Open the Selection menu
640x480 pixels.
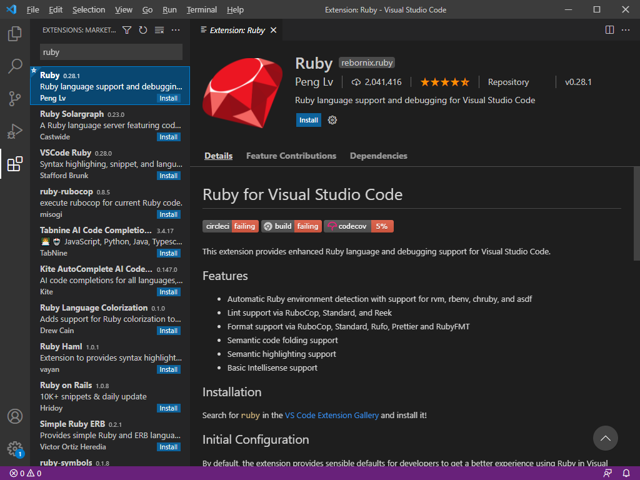point(89,9)
